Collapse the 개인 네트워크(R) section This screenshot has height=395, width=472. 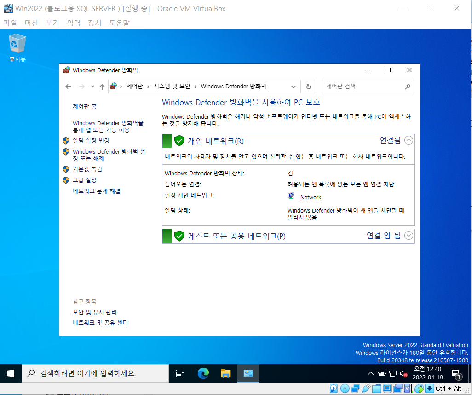click(x=409, y=140)
